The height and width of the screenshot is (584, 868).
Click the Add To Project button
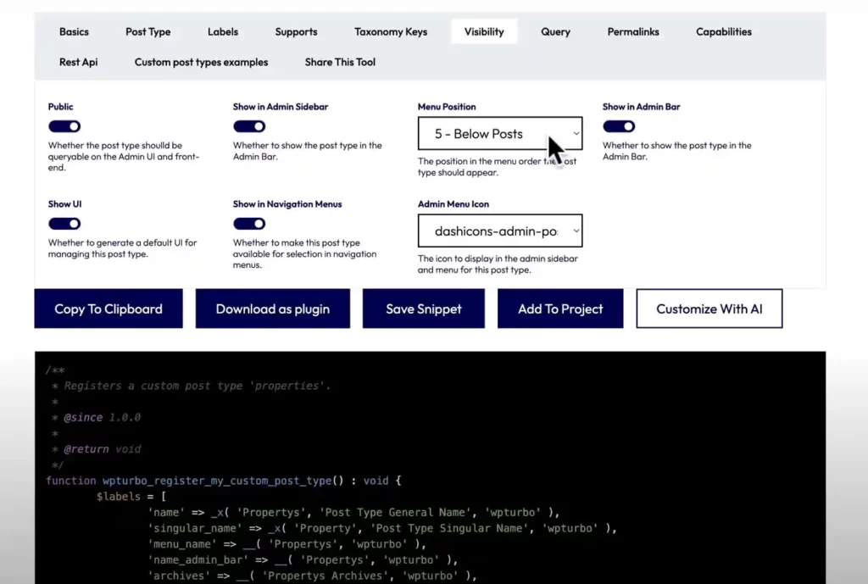point(560,309)
